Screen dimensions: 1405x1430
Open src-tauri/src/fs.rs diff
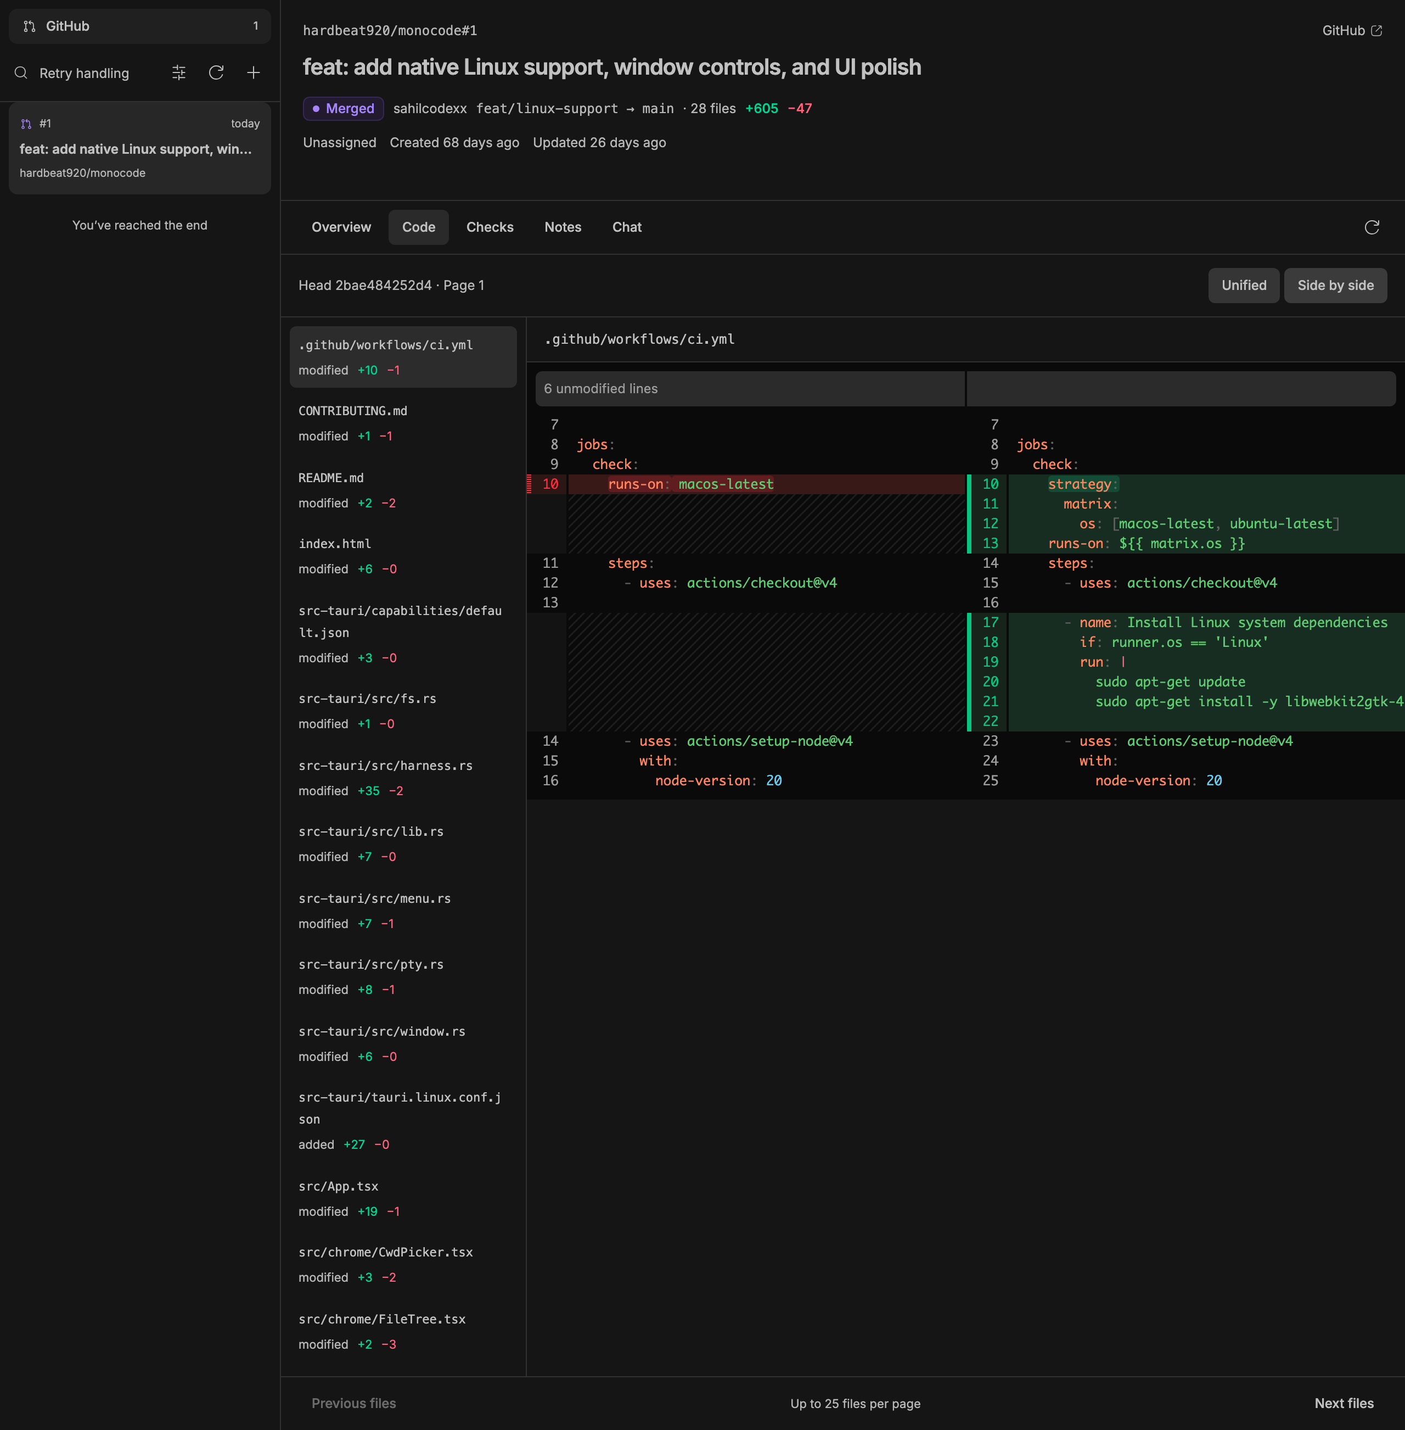pos(403,711)
